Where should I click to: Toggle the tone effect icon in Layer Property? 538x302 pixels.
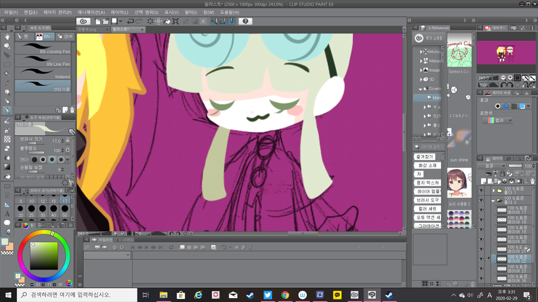[x=514, y=106]
